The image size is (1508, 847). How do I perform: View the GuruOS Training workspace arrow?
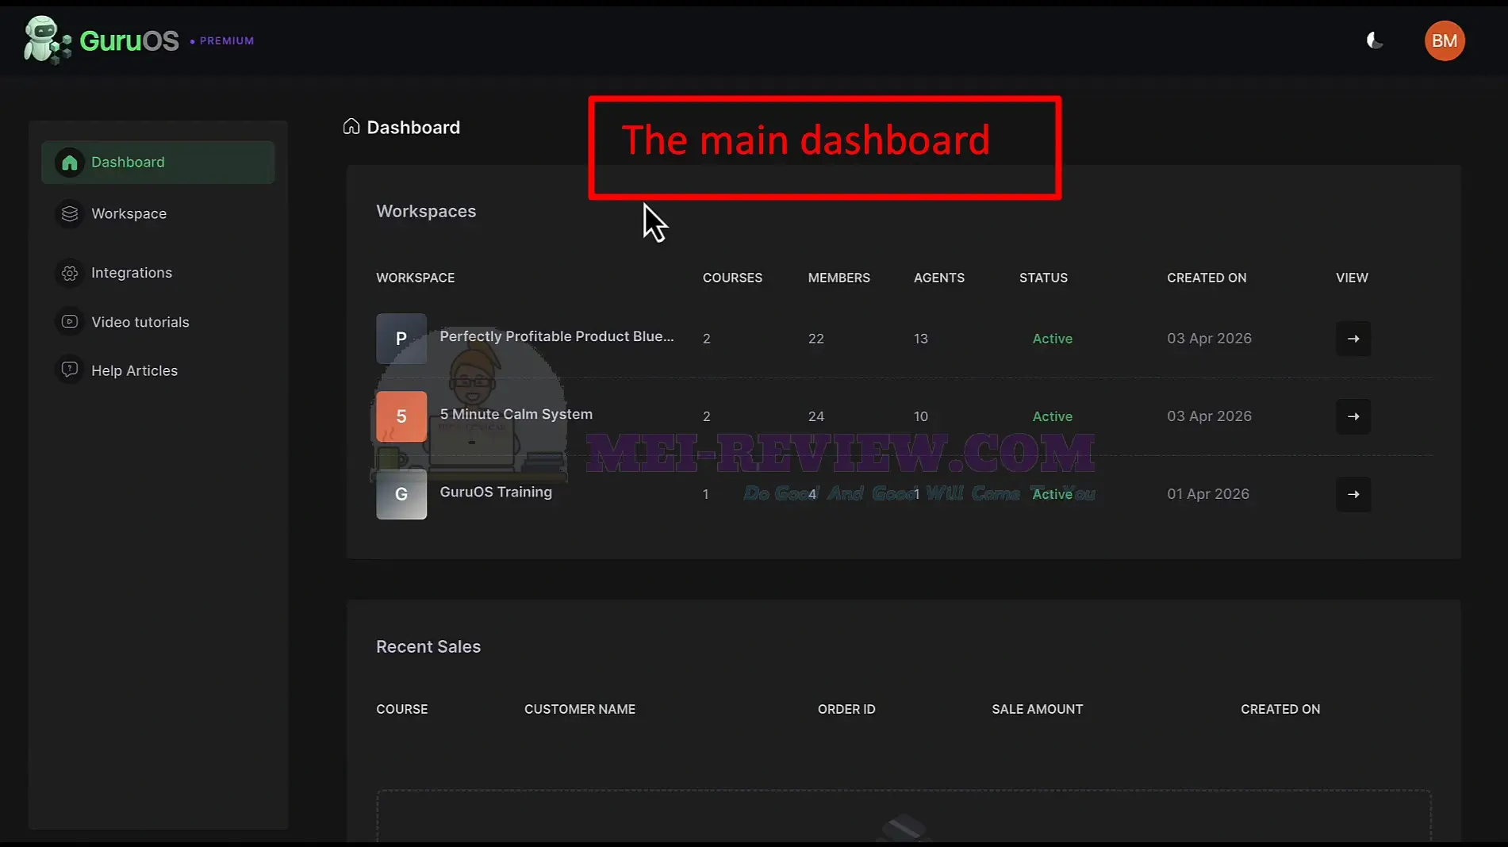[1353, 494]
